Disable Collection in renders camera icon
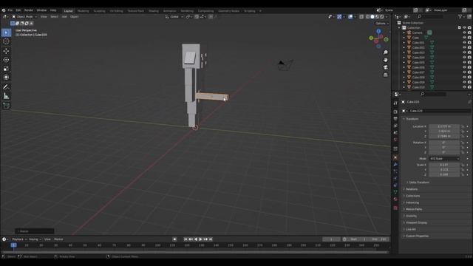This screenshot has width=473, height=266. pos(469,28)
